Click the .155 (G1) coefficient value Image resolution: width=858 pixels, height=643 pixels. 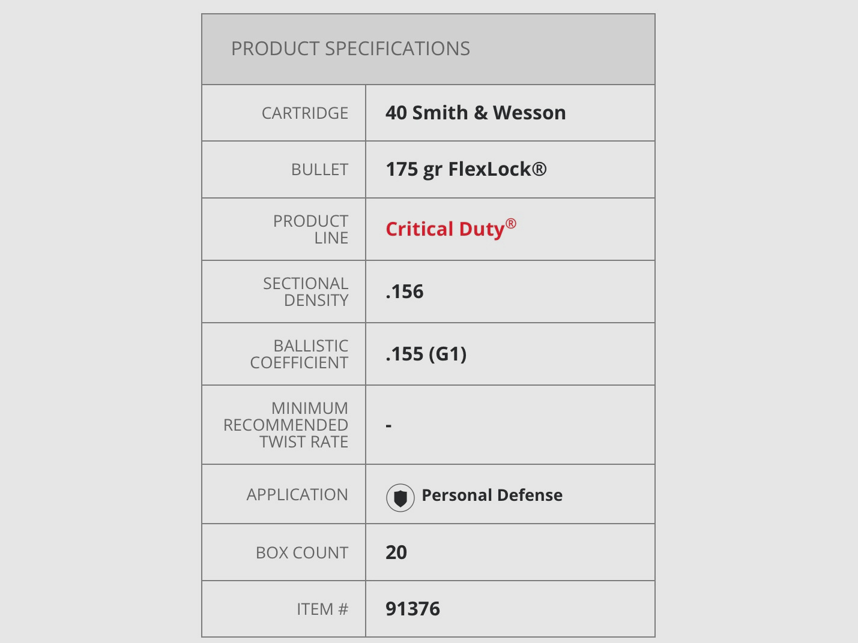click(x=426, y=354)
